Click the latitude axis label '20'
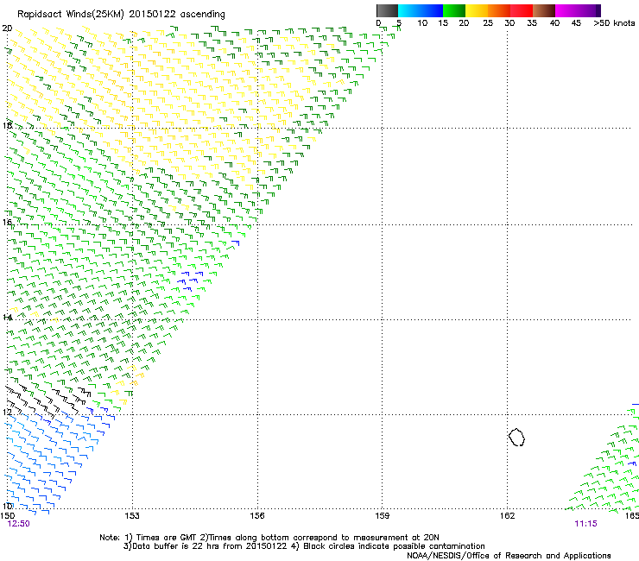Screen dimensions: 639x561 coord(7,28)
